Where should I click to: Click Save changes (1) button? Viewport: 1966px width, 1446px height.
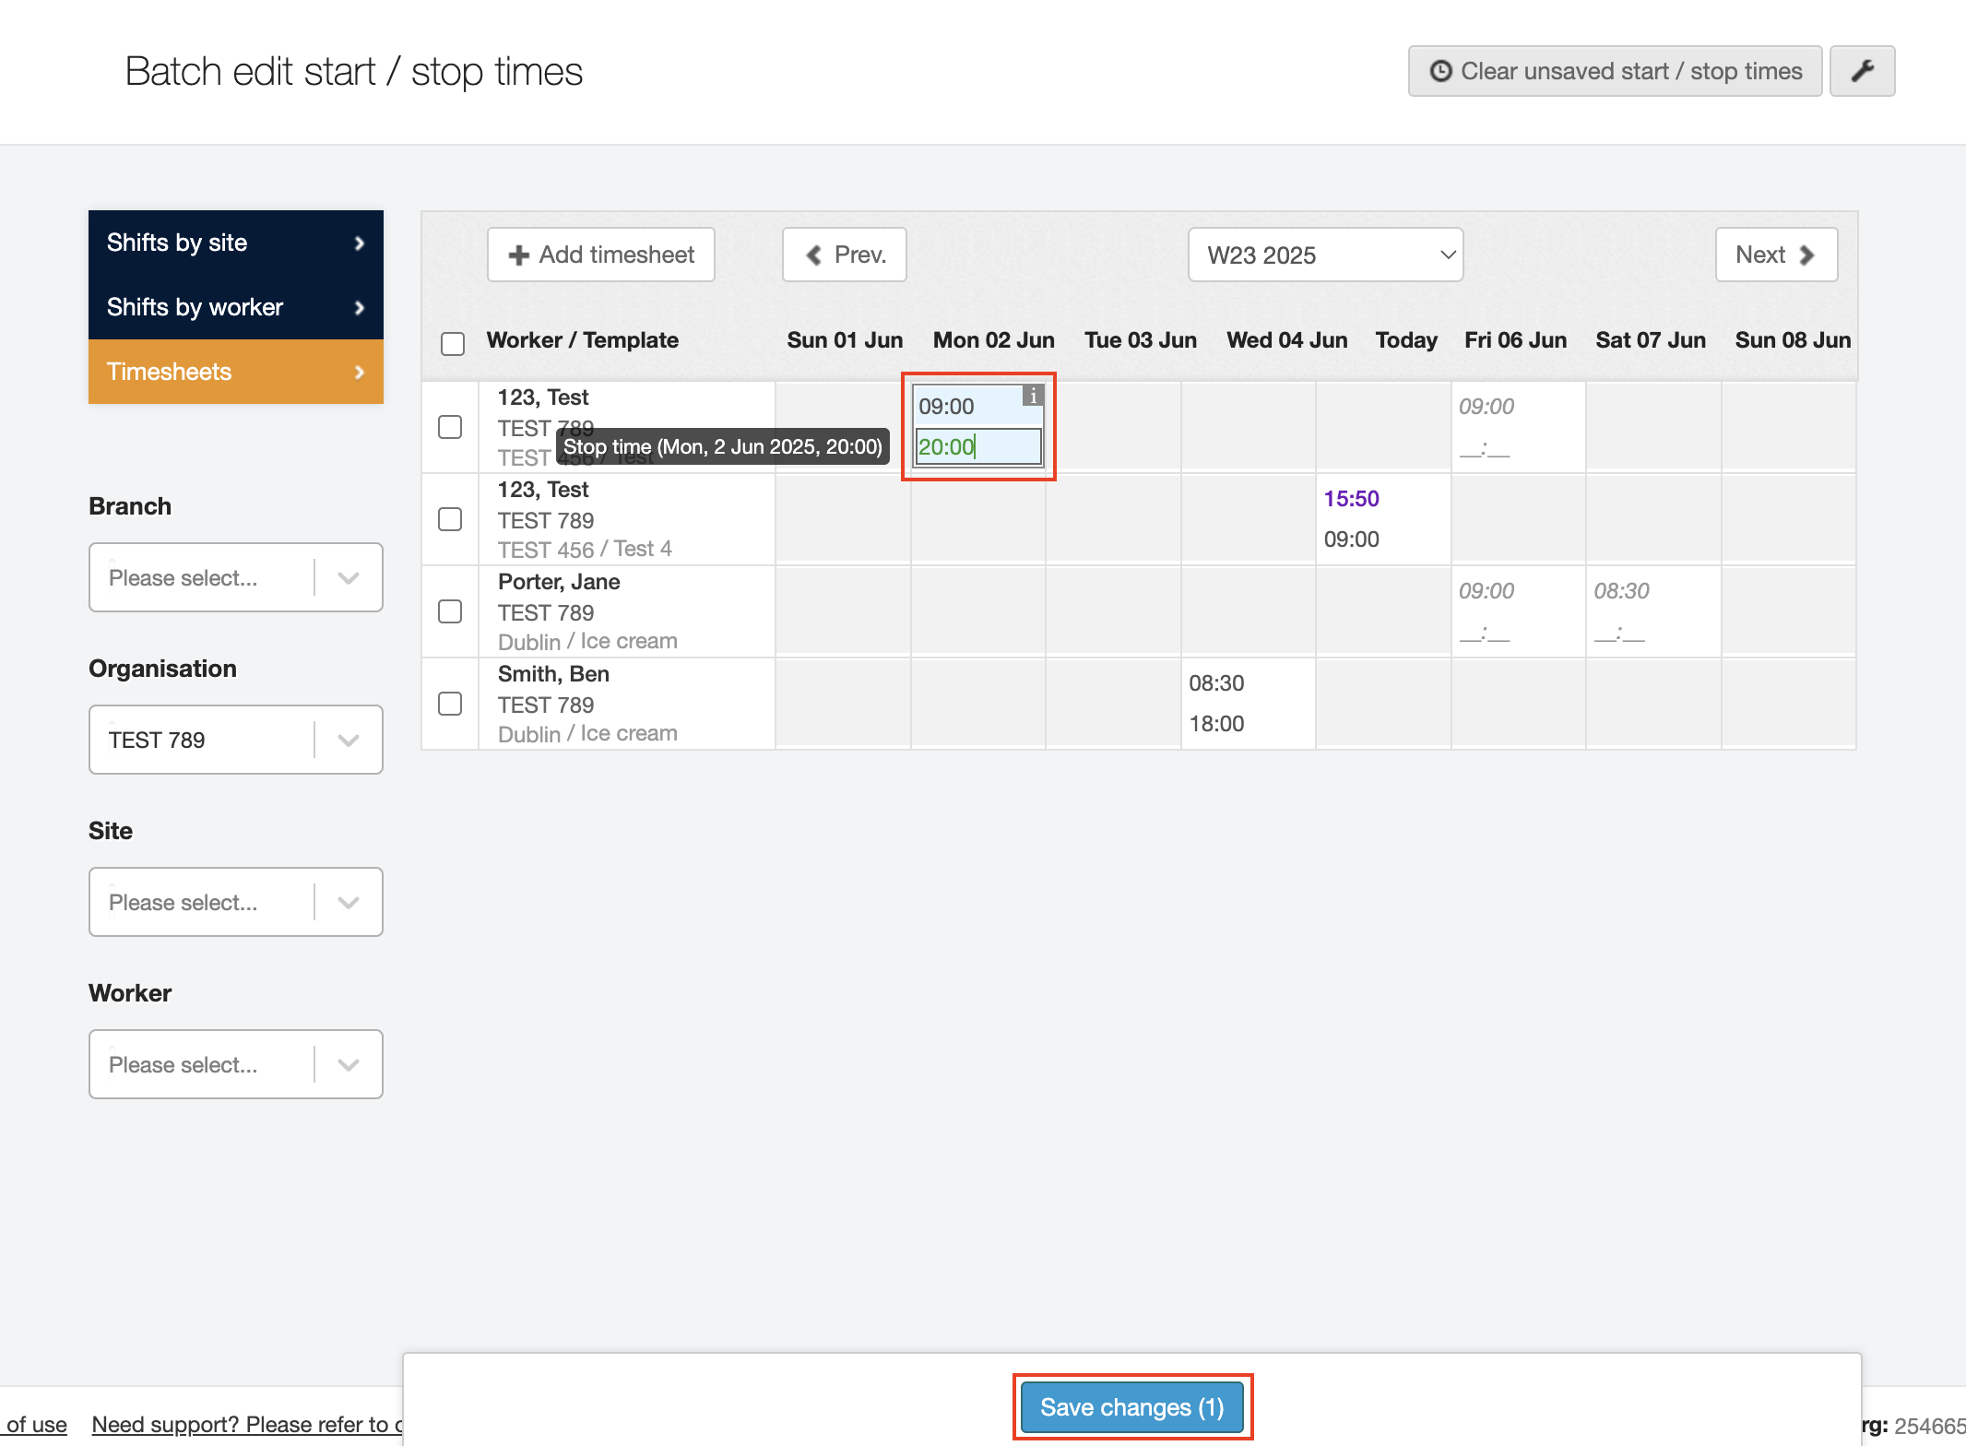tap(1132, 1407)
